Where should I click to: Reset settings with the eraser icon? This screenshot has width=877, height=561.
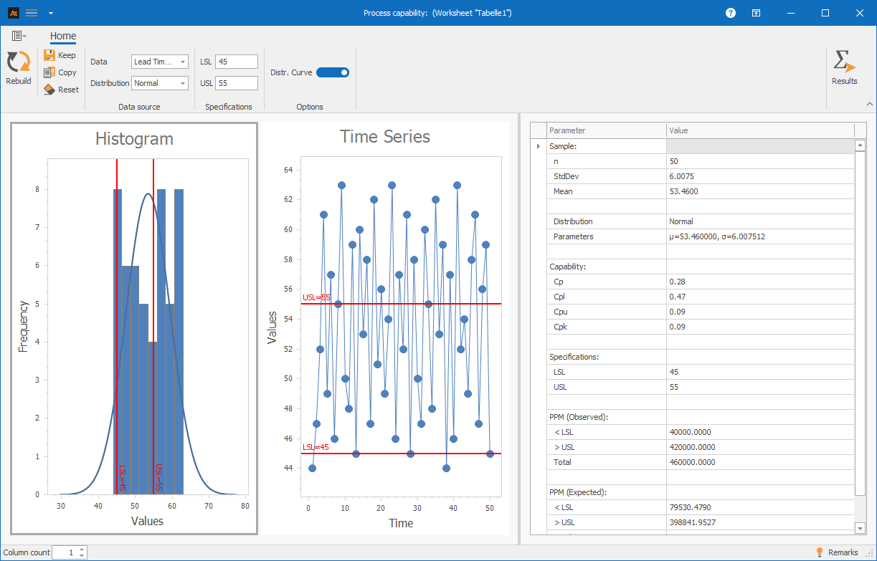[x=49, y=90]
